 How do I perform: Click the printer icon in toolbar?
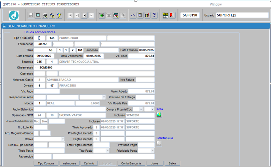[45, 15]
